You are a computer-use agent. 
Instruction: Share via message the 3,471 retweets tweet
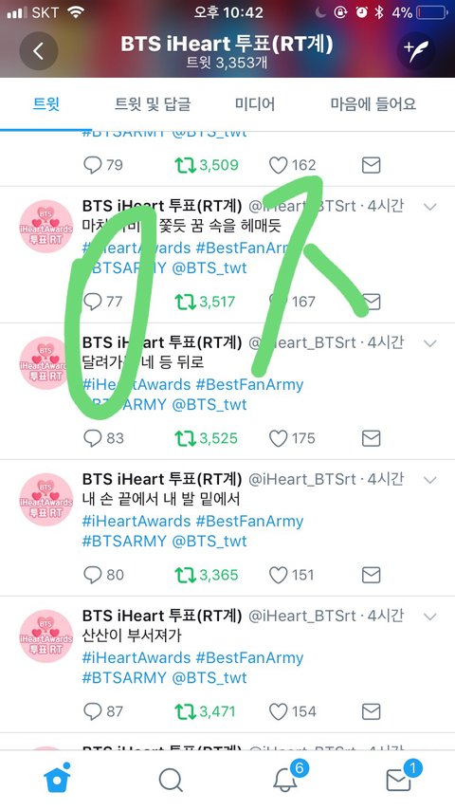[x=371, y=711]
